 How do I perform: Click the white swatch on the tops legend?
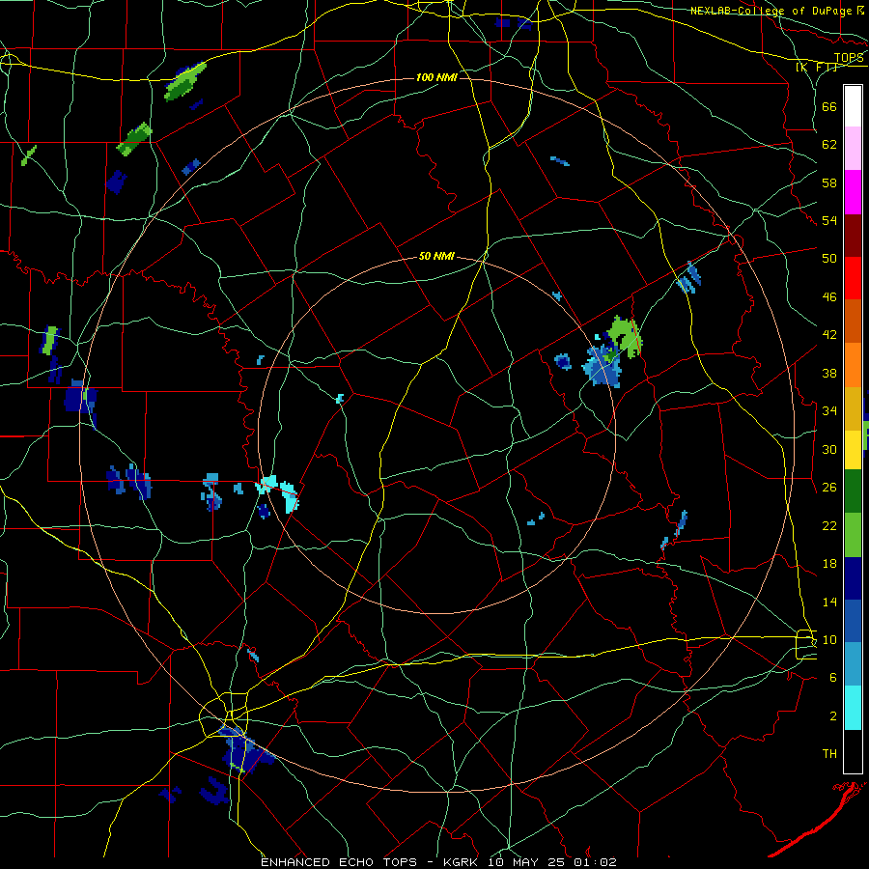[x=853, y=106]
